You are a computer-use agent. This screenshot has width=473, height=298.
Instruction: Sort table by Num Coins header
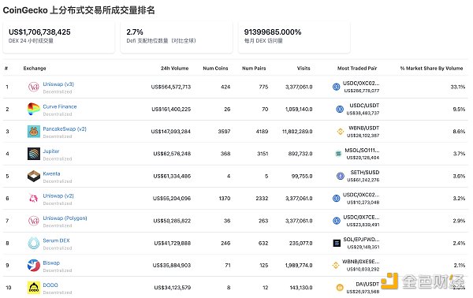(215, 68)
